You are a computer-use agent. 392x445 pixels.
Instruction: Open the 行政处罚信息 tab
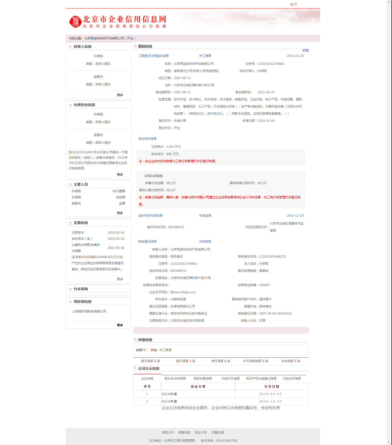click(x=292, y=378)
